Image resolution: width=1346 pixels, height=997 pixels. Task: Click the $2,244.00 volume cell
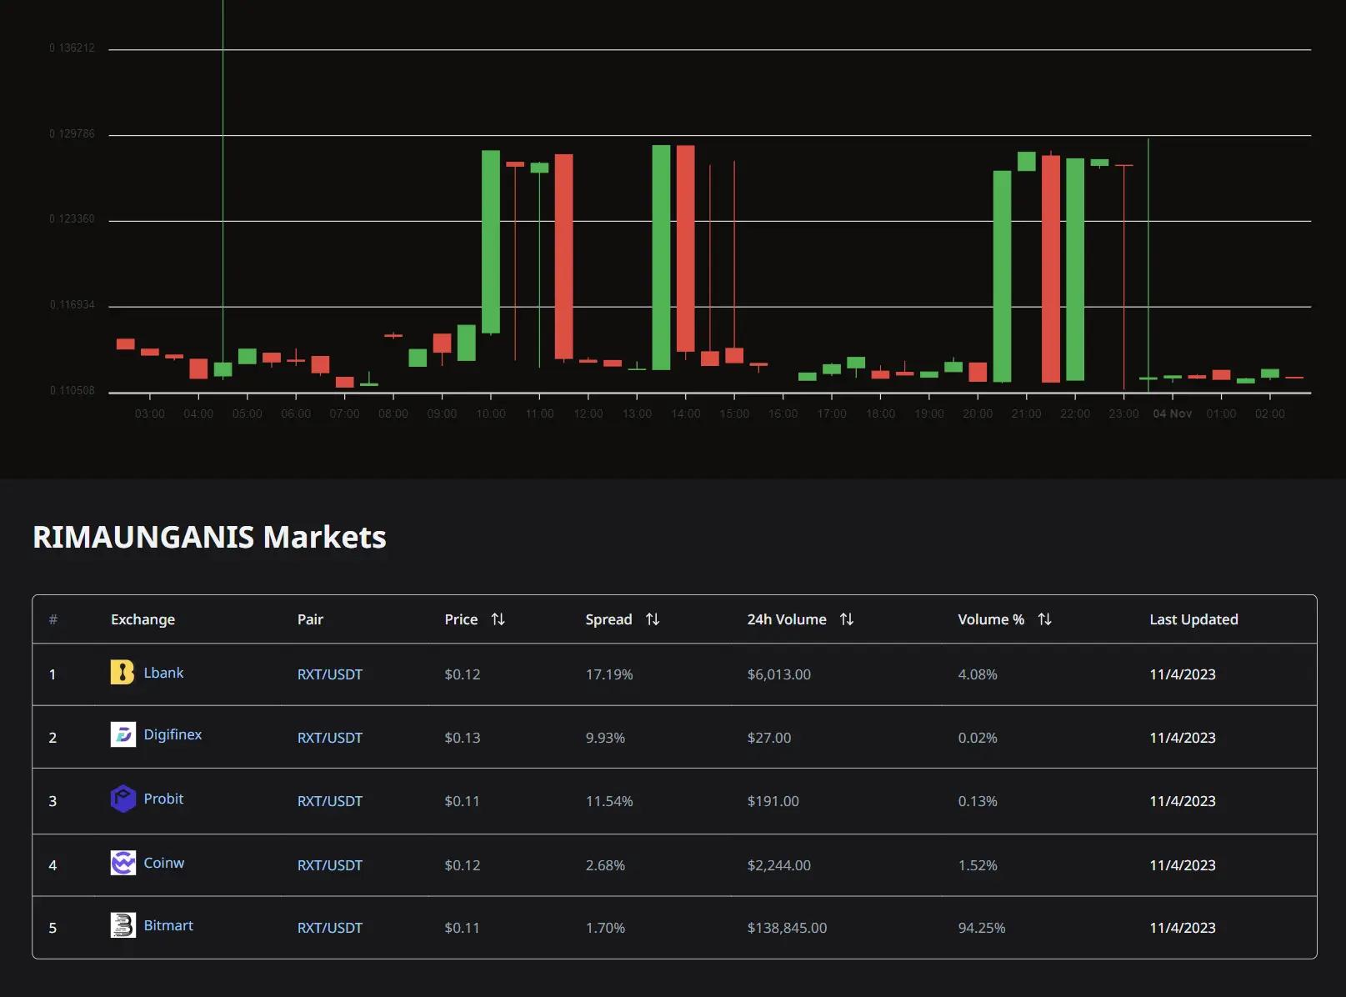point(778,865)
